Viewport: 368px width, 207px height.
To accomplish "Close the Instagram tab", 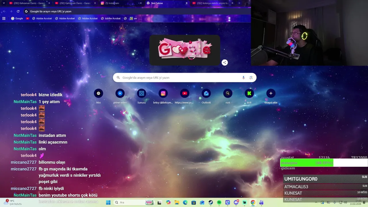I will tap(141, 3).
